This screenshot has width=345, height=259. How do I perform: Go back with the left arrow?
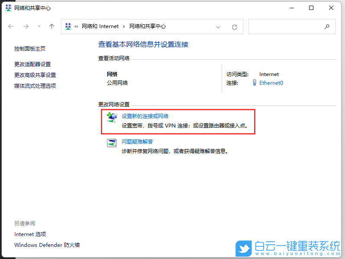pos(11,27)
